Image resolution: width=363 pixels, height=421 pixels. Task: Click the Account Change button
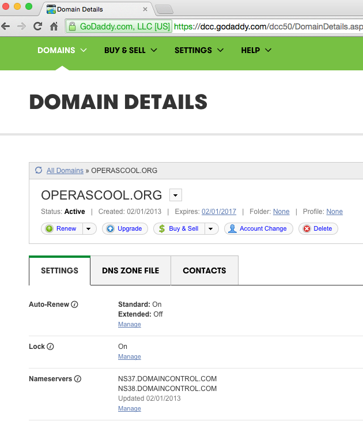[258, 229]
